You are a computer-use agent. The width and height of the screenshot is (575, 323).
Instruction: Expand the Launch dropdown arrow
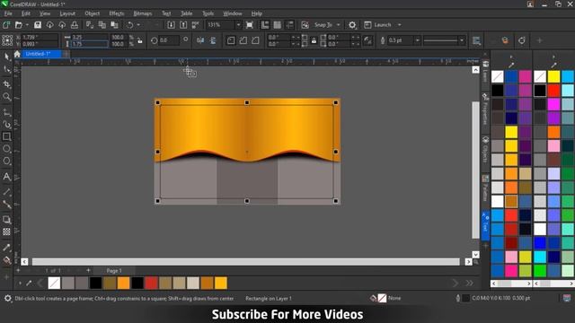[x=399, y=25]
